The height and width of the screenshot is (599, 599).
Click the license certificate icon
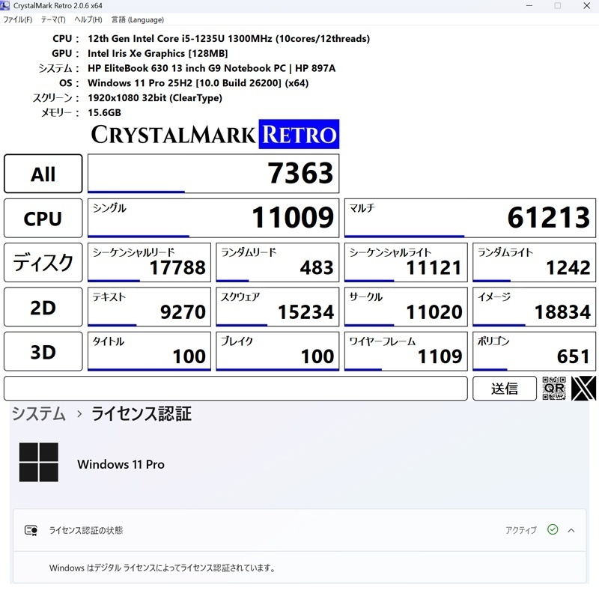(x=31, y=530)
